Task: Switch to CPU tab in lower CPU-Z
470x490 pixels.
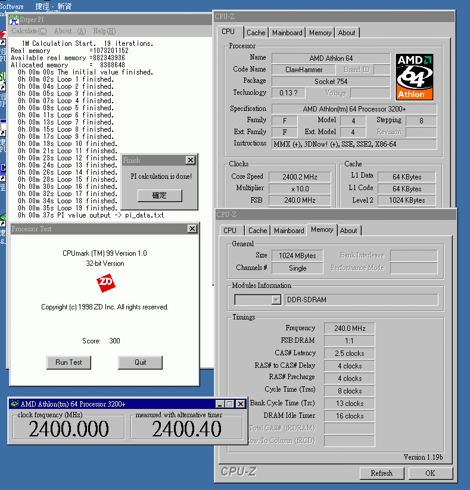Action: (x=231, y=231)
